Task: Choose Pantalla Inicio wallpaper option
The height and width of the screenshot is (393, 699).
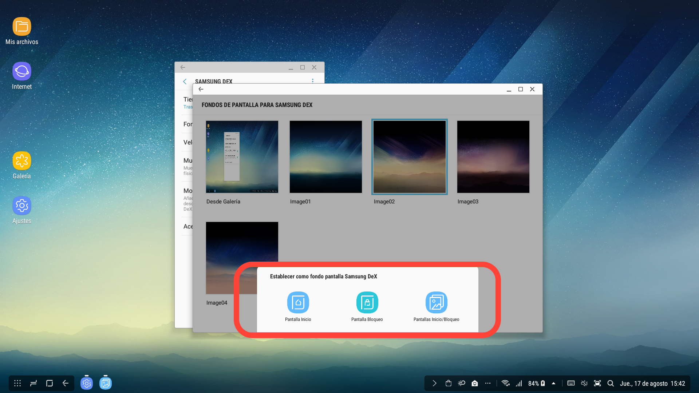Action: [298, 306]
